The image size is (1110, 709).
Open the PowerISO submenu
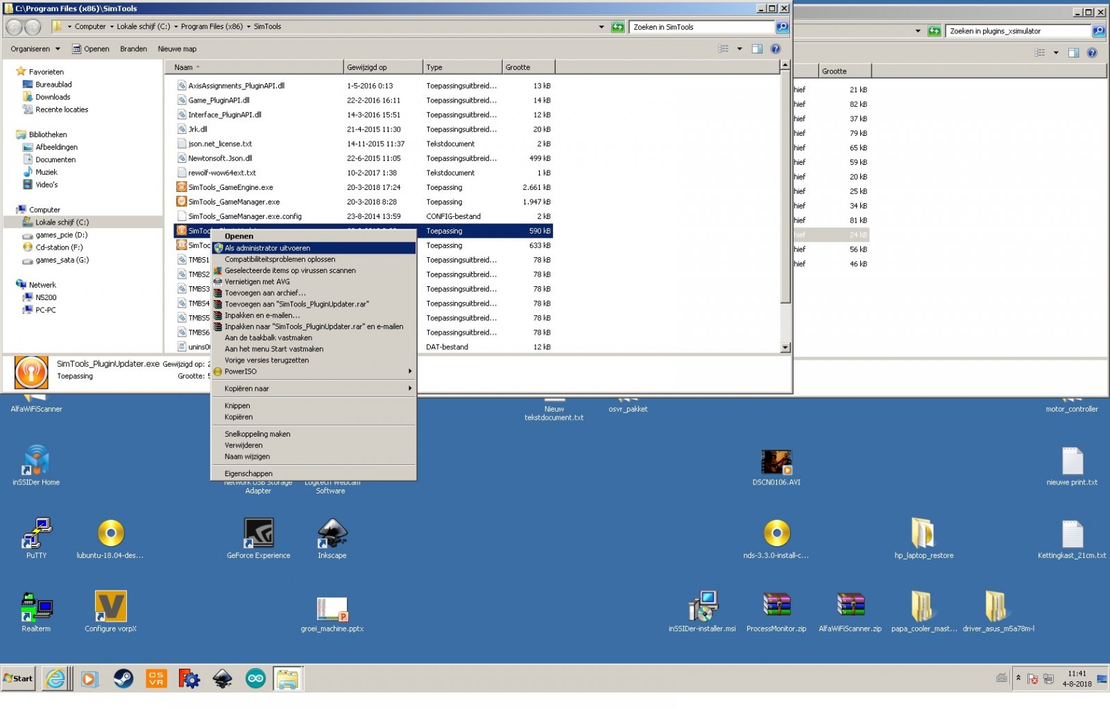click(x=314, y=371)
